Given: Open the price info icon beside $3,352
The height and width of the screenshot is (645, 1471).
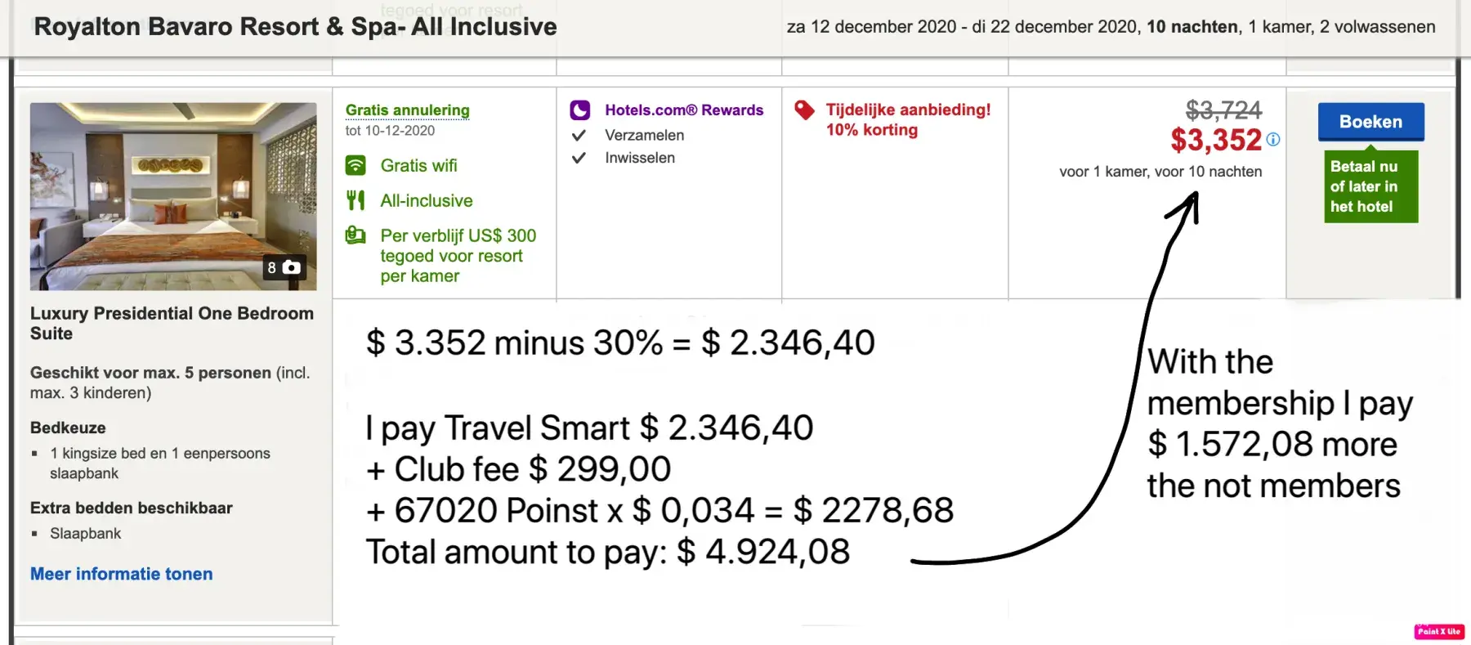Looking at the screenshot, I should click(x=1273, y=140).
